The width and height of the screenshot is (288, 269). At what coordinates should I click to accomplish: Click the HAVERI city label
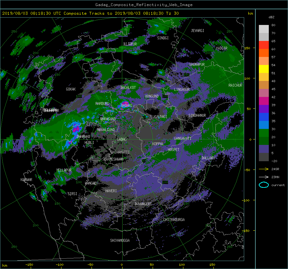(111, 191)
